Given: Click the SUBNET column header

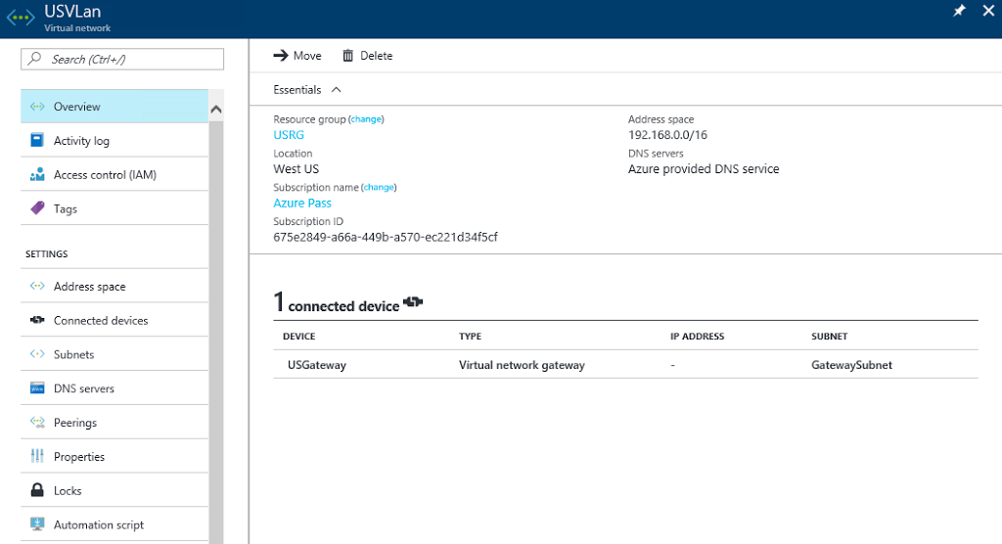Looking at the screenshot, I should [830, 337].
